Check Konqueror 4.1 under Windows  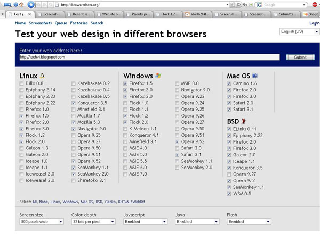[125, 135]
